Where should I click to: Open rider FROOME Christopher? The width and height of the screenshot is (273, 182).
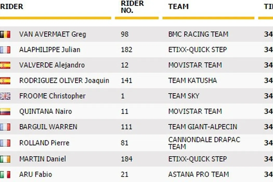(x=52, y=96)
